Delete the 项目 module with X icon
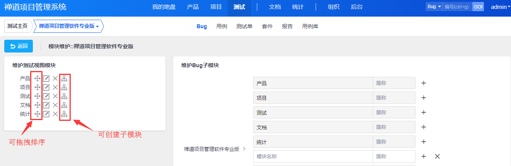Screen dimensions: 511x166 [x=55, y=87]
